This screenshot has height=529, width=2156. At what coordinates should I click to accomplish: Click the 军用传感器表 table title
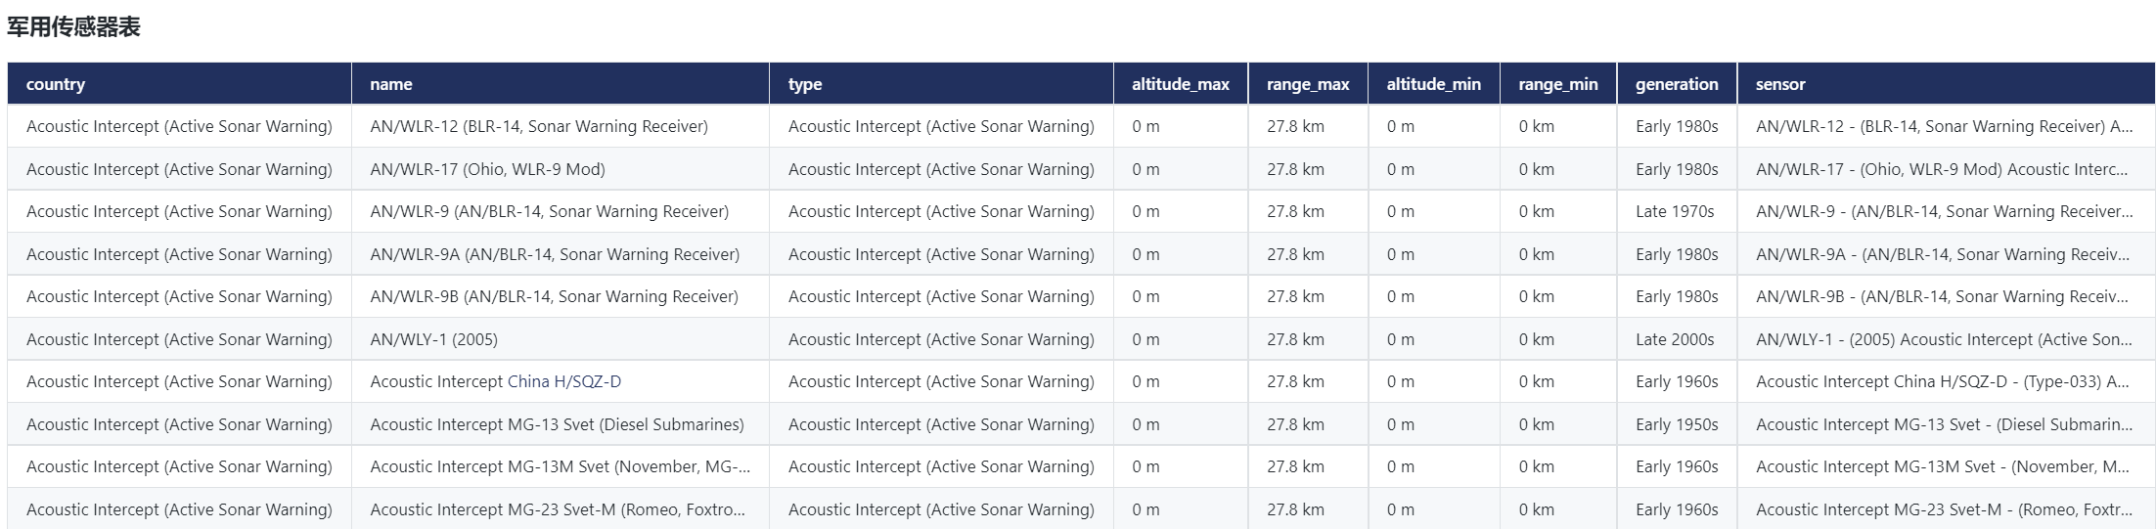click(73, 27)
